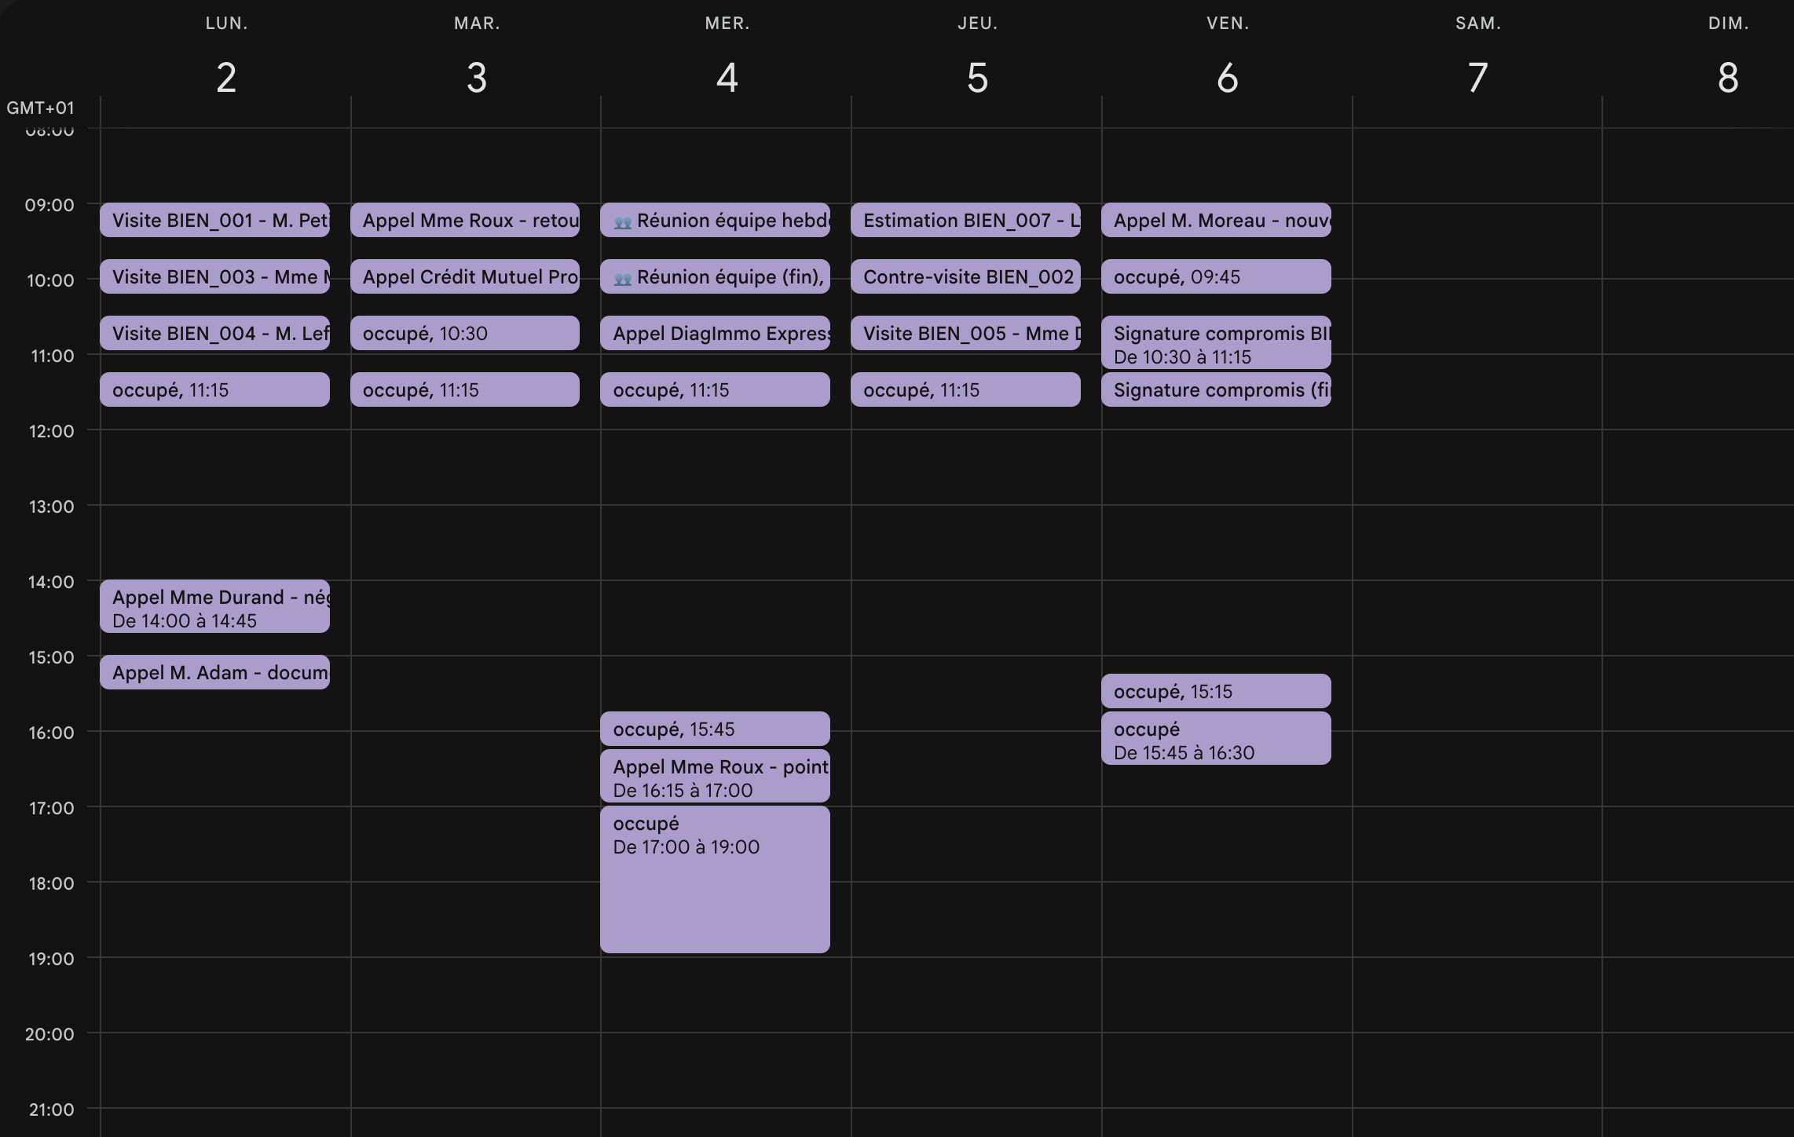Open Réunion équipe (fin) event
This screenshot has width=1794, height=1137.
pos(715,276)
